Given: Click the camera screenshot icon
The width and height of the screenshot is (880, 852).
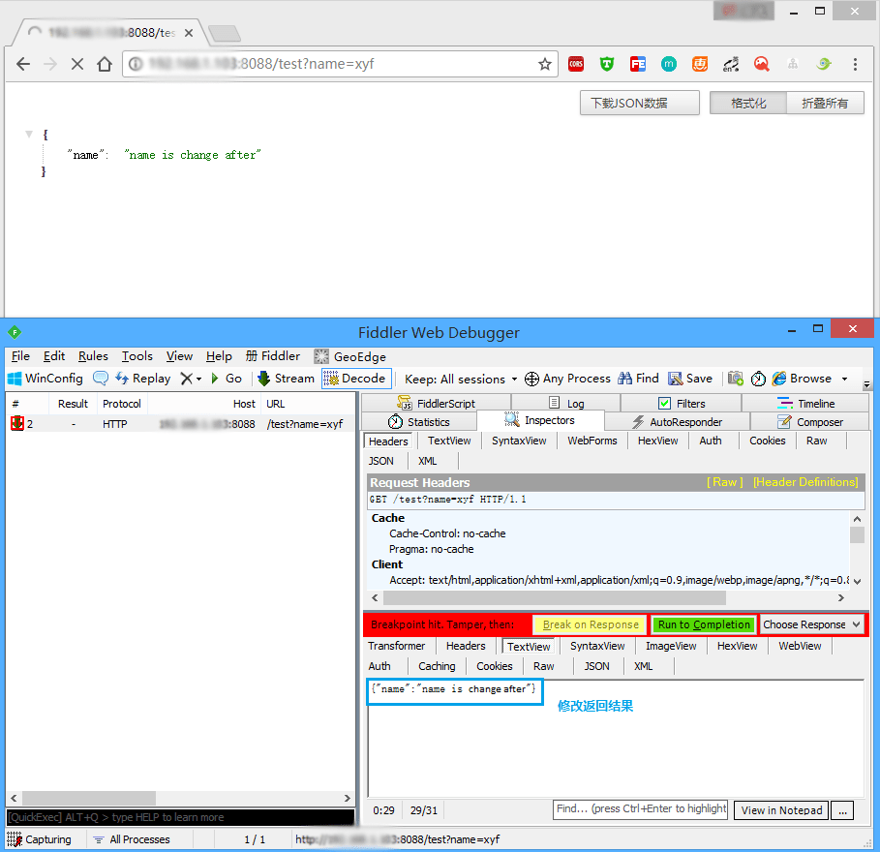Looking at the screenshot, I should pyautogui.click(x=735, y=379).
